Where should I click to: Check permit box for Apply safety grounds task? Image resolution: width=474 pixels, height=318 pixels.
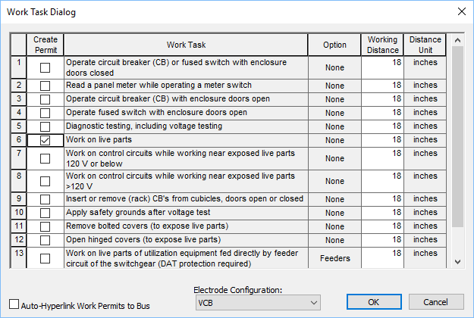pos(46,213)
